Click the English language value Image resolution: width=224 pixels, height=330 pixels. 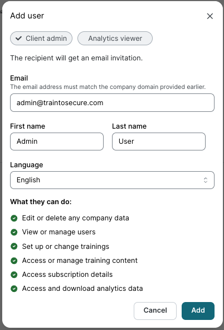(x=28, y=180)
